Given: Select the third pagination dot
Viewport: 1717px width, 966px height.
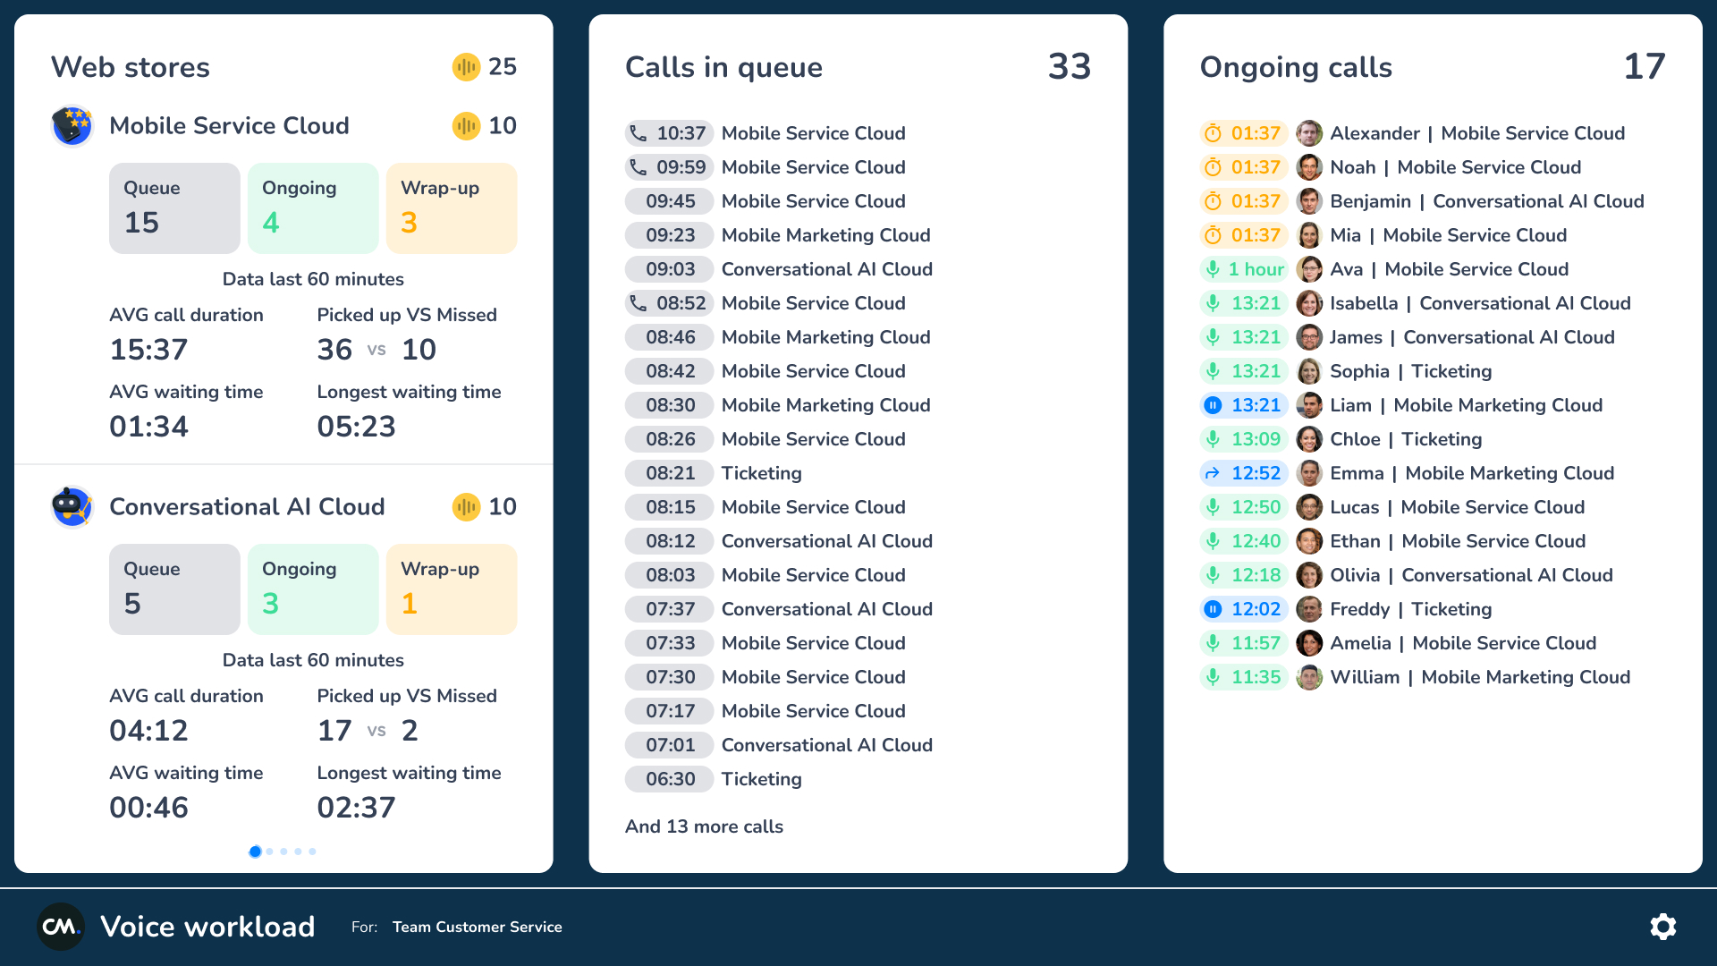Looking at the screenshot, I should pos(283,852).
